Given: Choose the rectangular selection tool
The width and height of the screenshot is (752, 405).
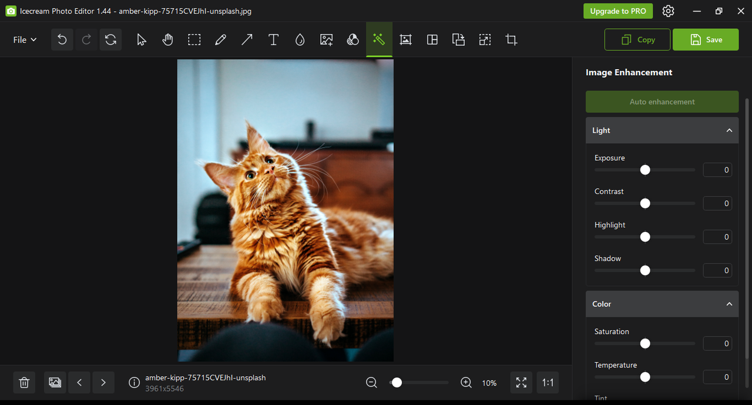Looking at the screenshot, I should (x=194, y=39).
